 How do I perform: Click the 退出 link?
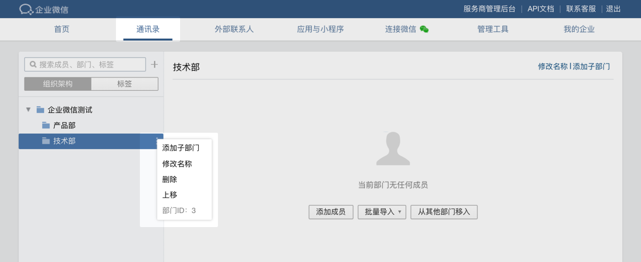613,9
